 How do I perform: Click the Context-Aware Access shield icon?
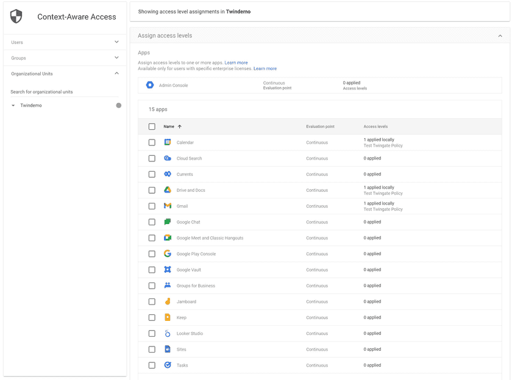point(16,16)
